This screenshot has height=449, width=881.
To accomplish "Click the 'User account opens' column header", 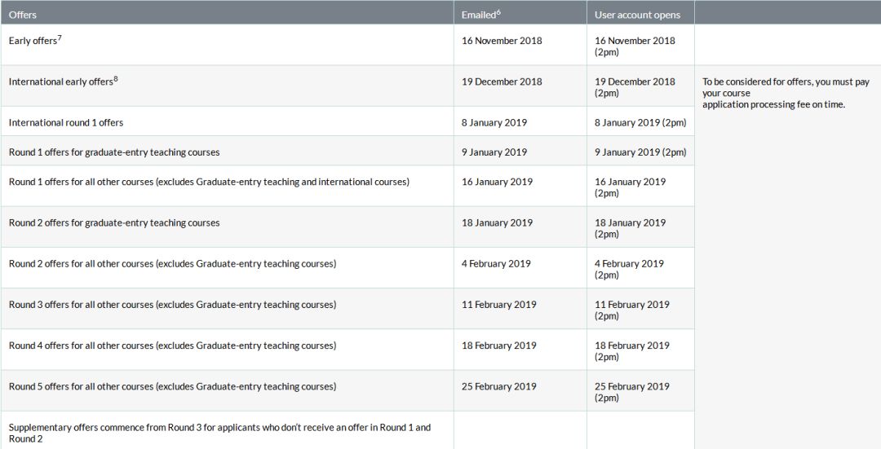I will (637, 15).
